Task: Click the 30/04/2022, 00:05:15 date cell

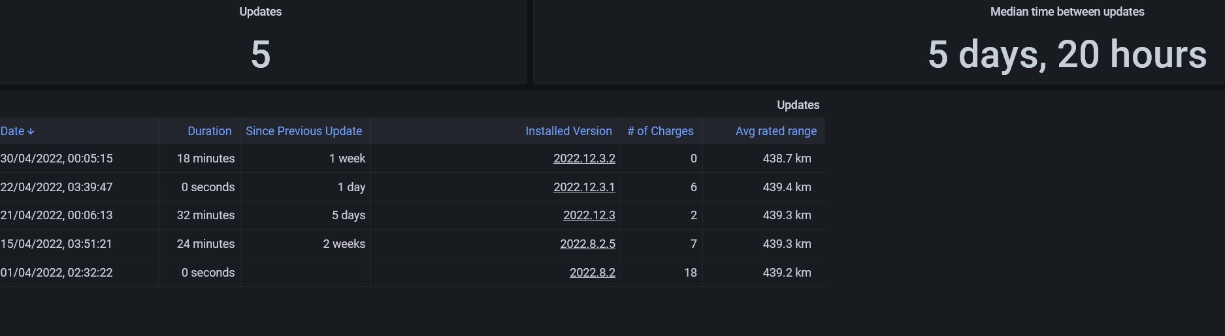Action: point(57,159)
